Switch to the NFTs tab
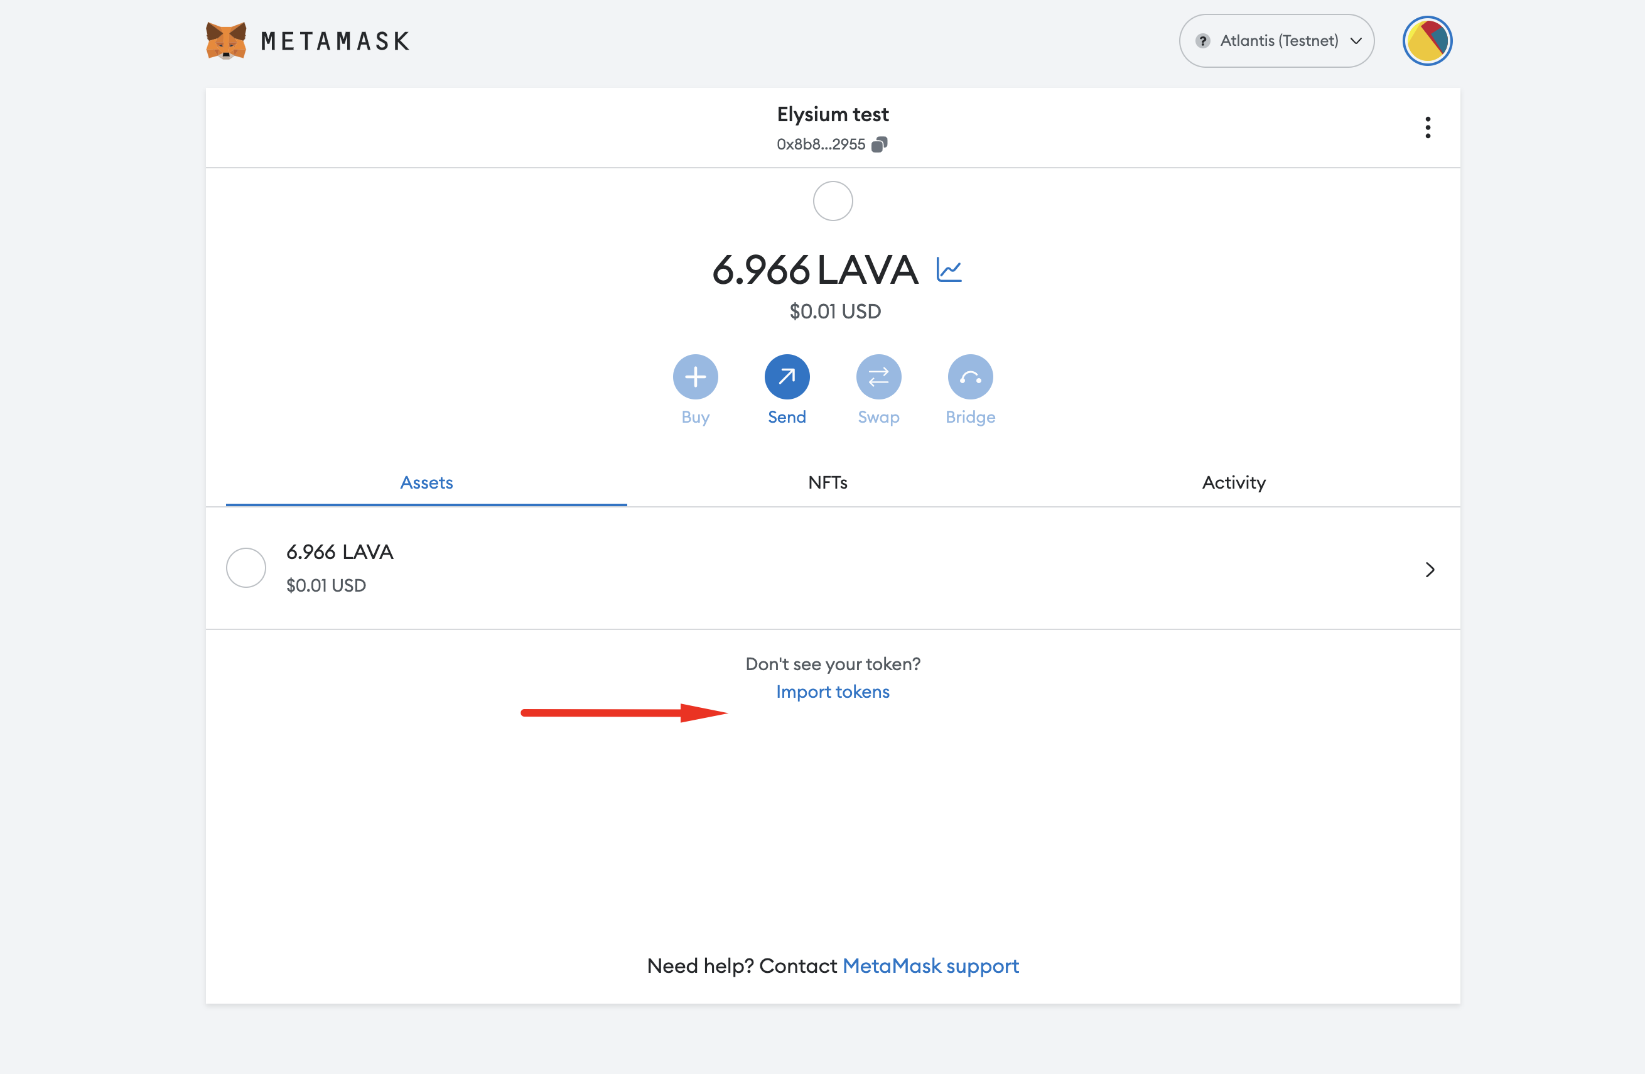Viewport: 1645px width, 1074px height. [828, 483]
